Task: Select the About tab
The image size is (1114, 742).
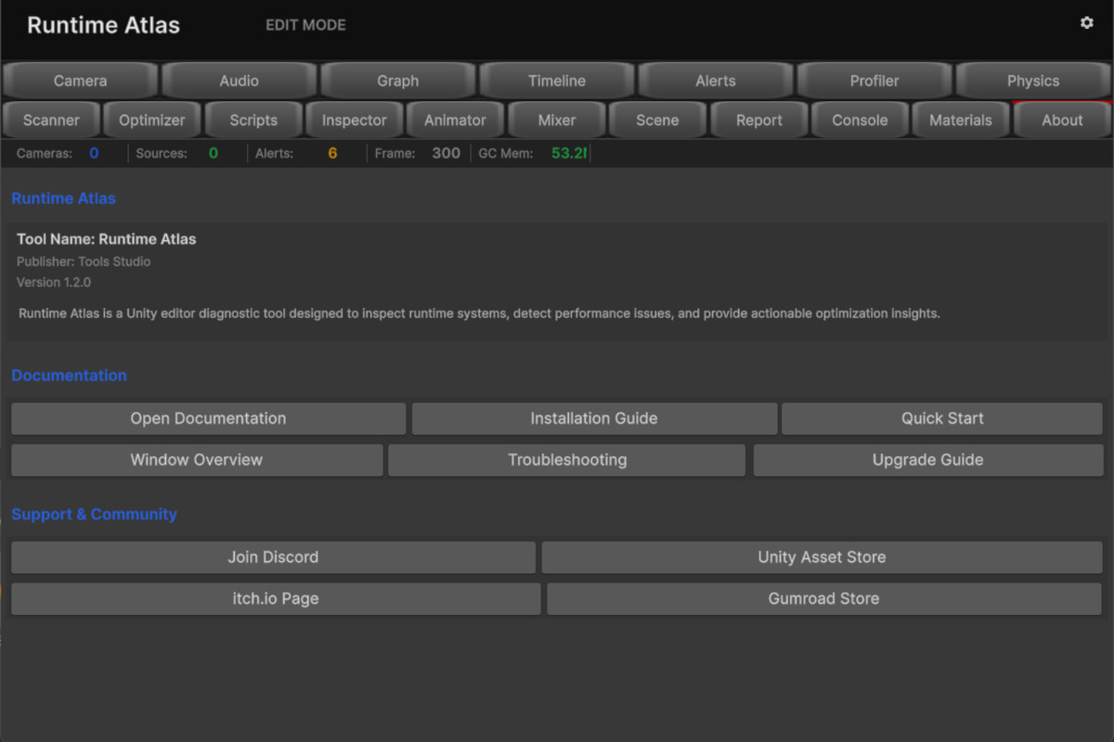Action: [x=1062, y=120]
